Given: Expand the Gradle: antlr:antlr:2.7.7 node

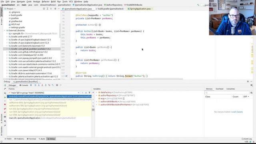Looking at the screenshot, I should [x=7, y=37].
